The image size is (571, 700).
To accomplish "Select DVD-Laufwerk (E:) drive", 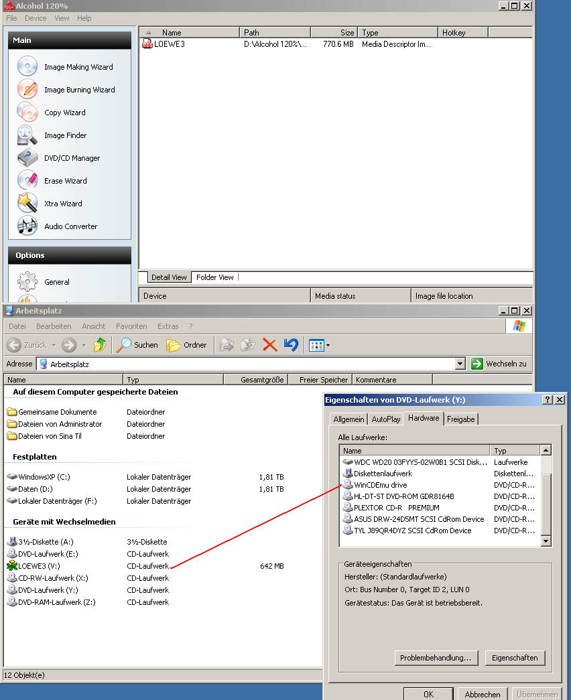I will [x=42, y=553].
